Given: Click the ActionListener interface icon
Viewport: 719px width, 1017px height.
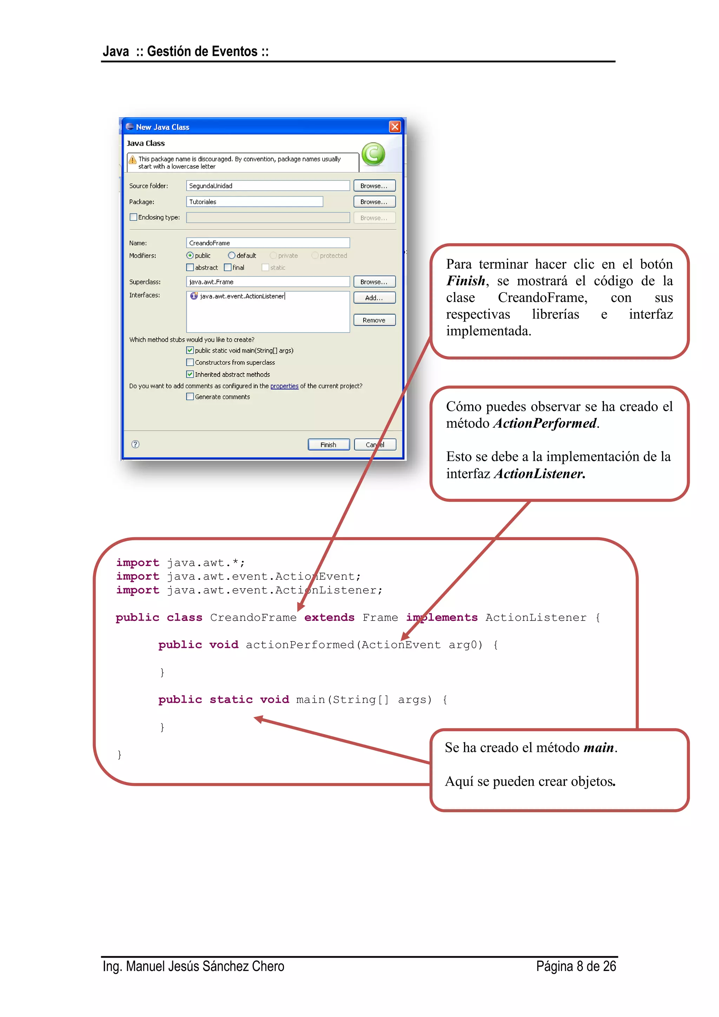Looking at the screenshot, I should tap(194, 296).
